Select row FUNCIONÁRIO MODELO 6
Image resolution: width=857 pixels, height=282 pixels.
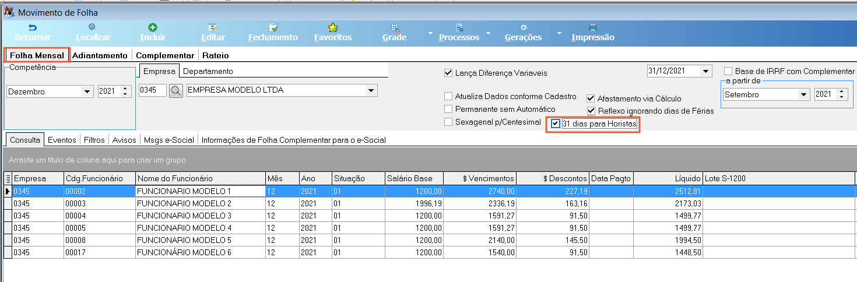tap(430, 252)
